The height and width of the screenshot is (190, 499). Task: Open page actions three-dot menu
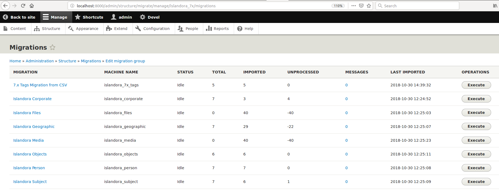(354, 6)
